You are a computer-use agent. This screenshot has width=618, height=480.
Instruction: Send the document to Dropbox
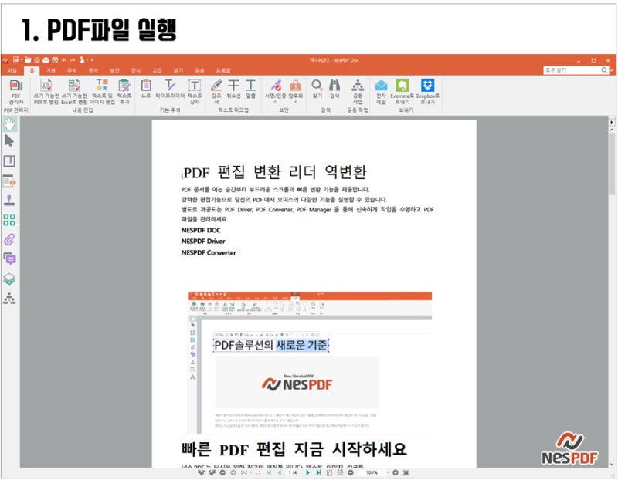[x=428, y=91]
